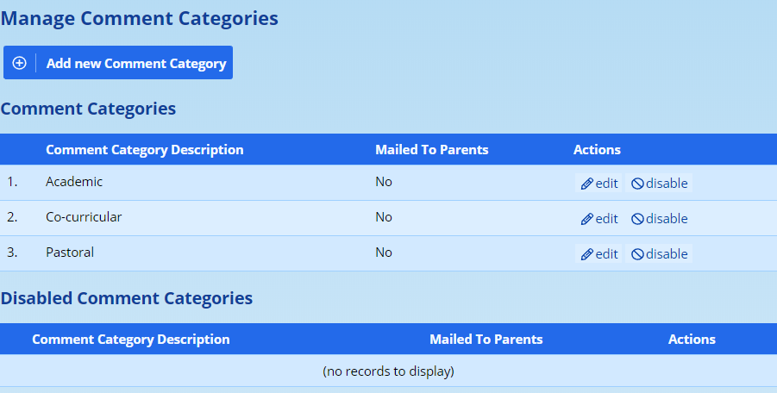Click the Actions header in the active table

pos(597,150)
